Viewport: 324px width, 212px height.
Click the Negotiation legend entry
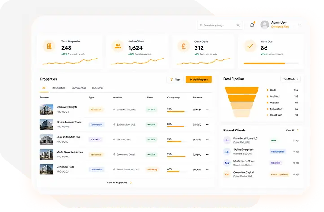(282, 109)
